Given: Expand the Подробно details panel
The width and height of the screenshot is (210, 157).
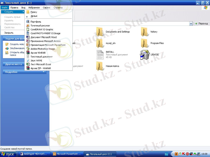Looking at the screenshot, I should tap(24, 72).
